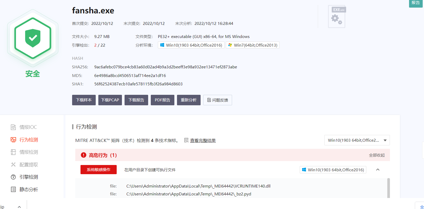The width and height of the screenshot is (424, 209).
Task: Click the 情报检测 sidebar icon
Action: coord(13,152)
